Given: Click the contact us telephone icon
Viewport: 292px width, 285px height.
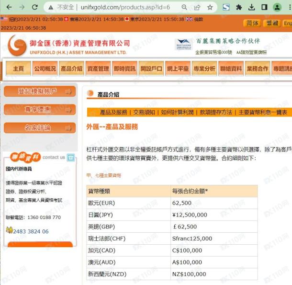Looking at the screenshot, I should [x=71, y=158].
